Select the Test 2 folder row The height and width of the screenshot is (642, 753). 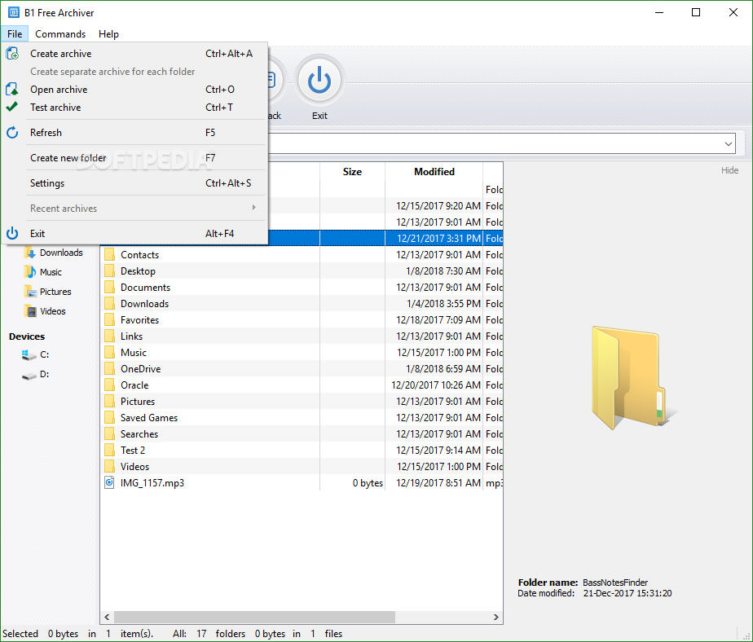click(302, 451)
